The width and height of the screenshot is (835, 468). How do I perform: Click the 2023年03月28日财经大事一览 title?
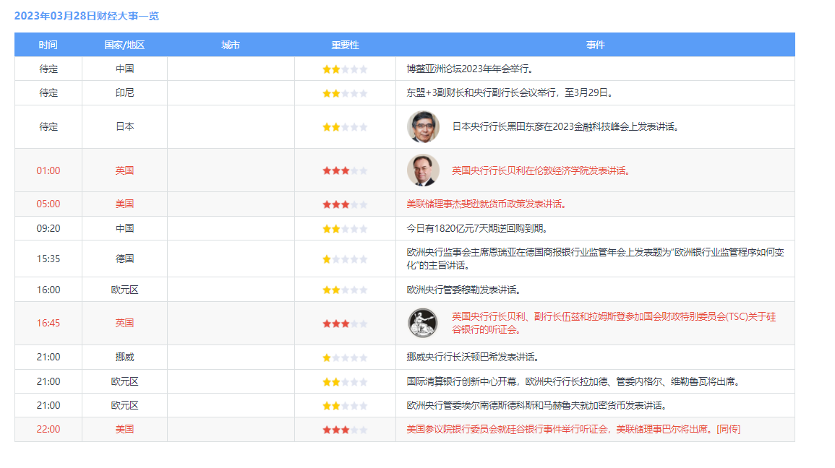point(86,16)
